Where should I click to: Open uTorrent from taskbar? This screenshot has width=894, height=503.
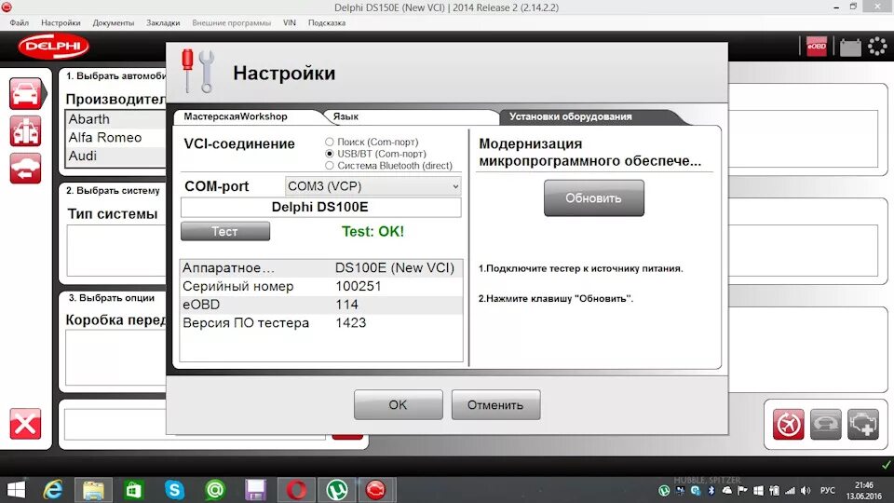pos(337,490)
